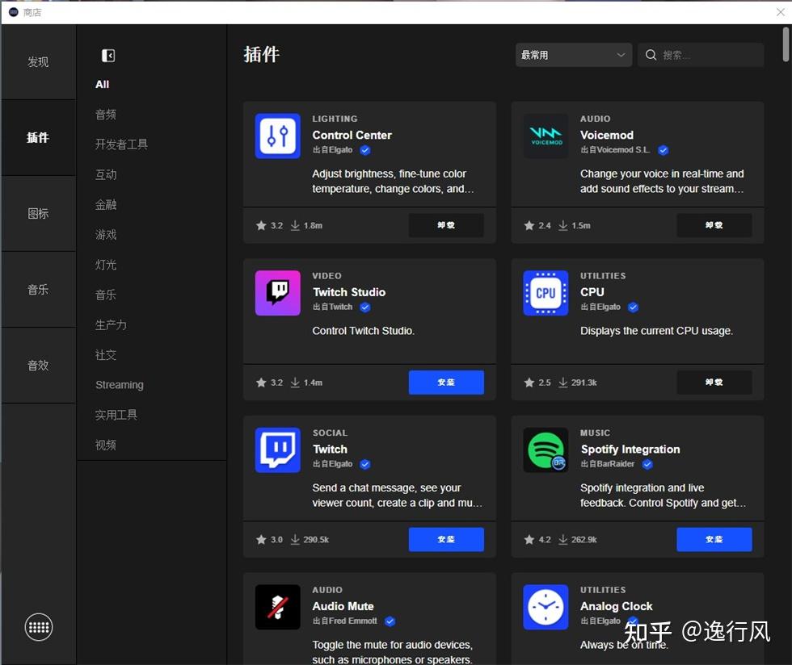Image resolution: width=792 pixels, height=665 pixels.
Task: Click verified badge next to Voicemod S.L.
Action: point(664,150)
